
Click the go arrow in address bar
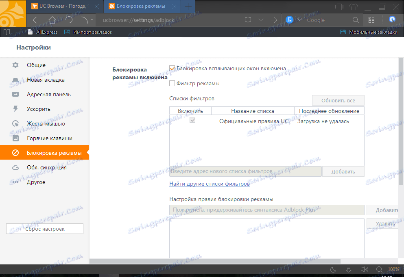(274, 20)
